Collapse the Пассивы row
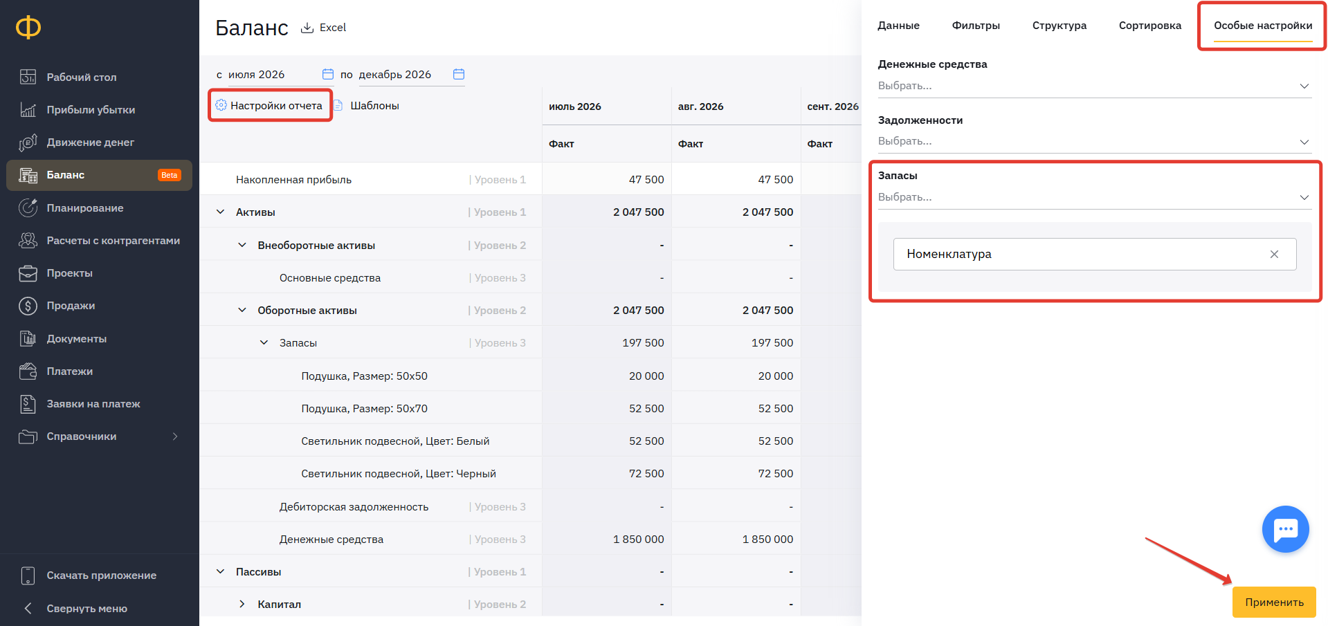Image resolution: width=1328 pixels, height=626 pixels. pyautogui.click(x=220, y=571)
